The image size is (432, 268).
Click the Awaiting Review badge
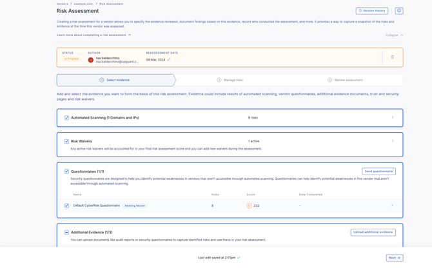[135, 206]
